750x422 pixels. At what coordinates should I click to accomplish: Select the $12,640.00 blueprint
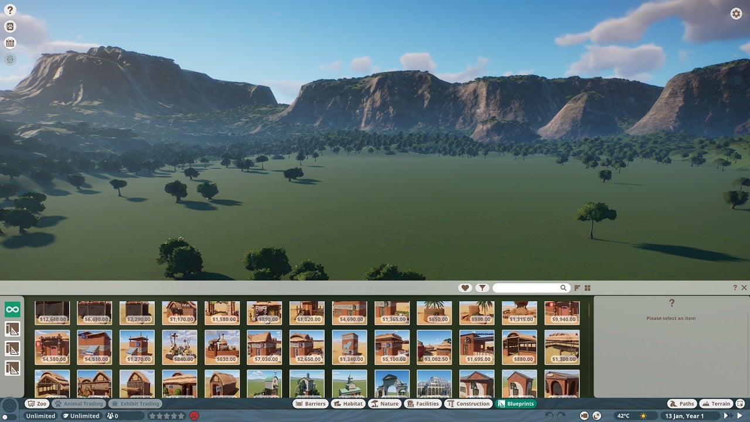point(52,313)
